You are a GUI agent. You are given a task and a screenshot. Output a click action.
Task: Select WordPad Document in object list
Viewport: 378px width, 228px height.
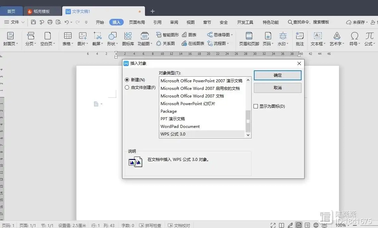point(202,127)
